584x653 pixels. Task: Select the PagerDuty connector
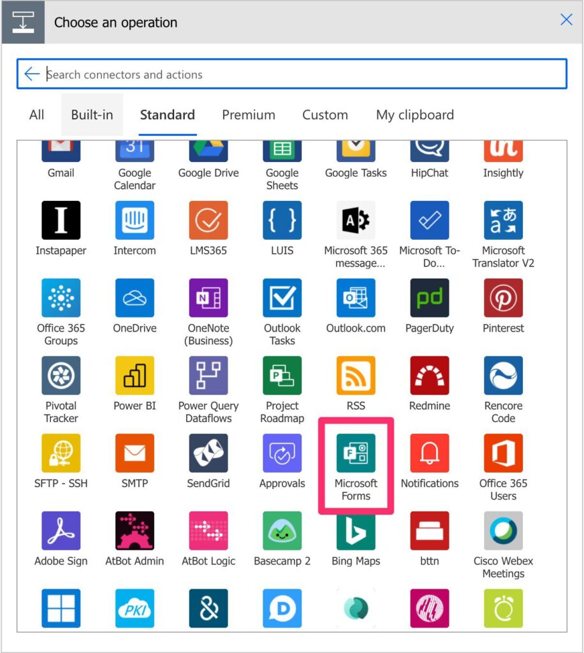pyautogui.click(x=430, y=298)
